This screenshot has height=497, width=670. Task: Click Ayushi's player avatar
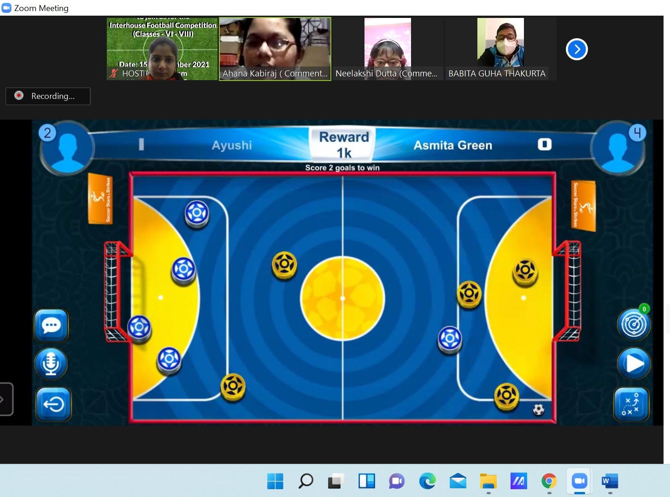67,148
